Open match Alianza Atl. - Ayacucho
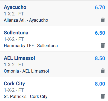This screenshot has height=101, width=108. 26,20
